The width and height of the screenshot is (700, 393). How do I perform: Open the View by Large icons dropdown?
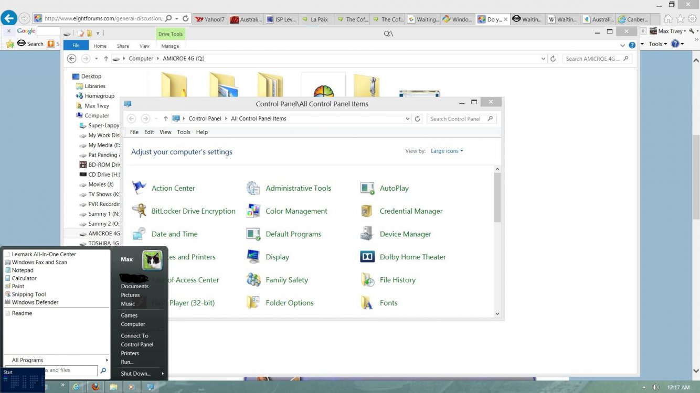(447, 151)
